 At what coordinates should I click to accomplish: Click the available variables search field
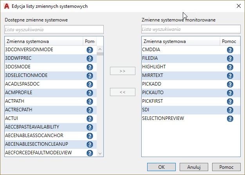[54, 29]
